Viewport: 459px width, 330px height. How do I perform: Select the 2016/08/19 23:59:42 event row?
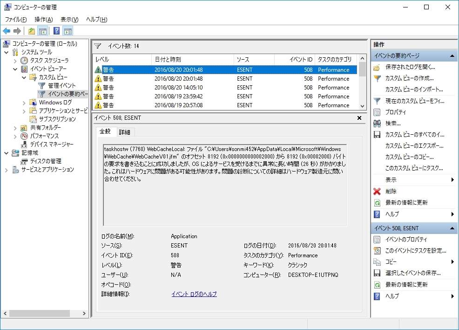point(225,96)
